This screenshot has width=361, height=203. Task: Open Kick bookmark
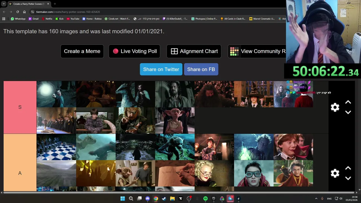[x=60, y=19]
